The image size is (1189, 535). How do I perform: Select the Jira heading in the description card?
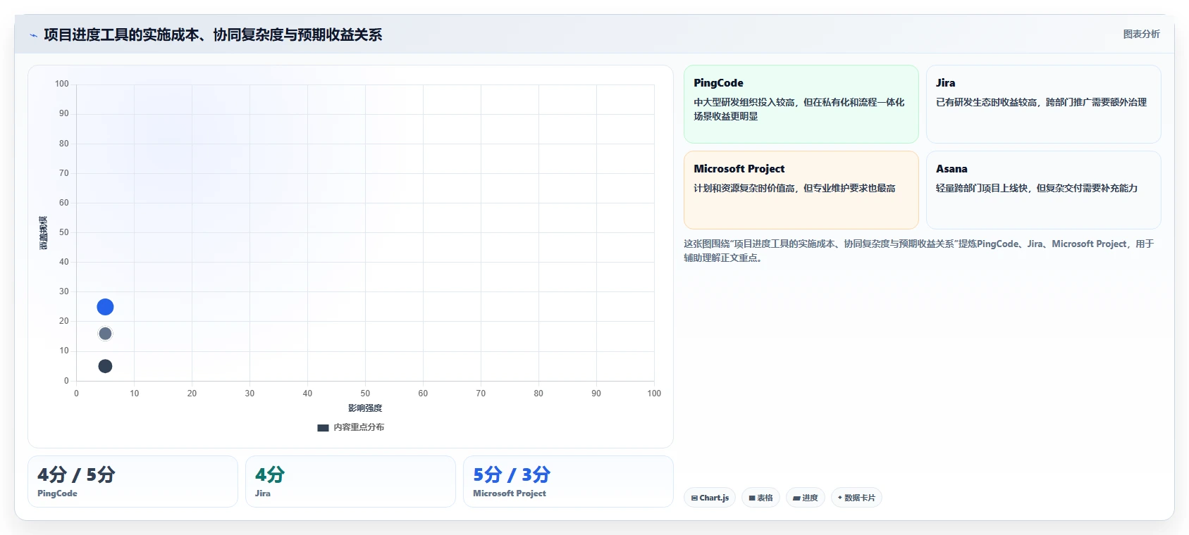[x=945, y=83]
